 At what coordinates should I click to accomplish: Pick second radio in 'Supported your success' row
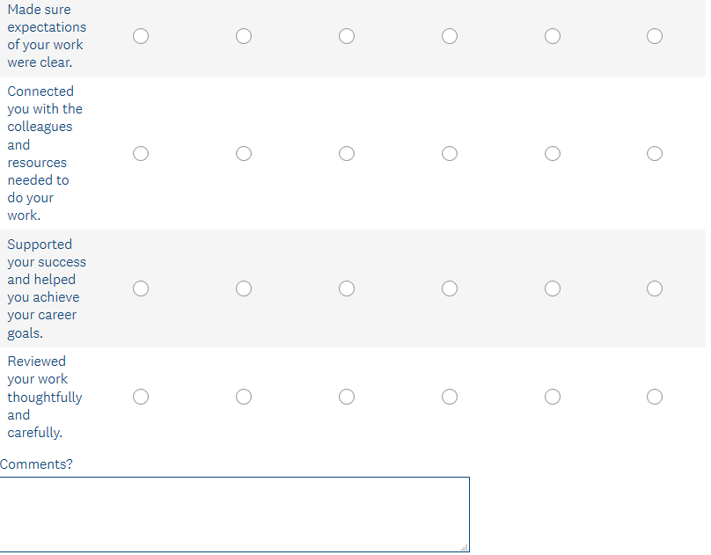[x=244, y=288]
